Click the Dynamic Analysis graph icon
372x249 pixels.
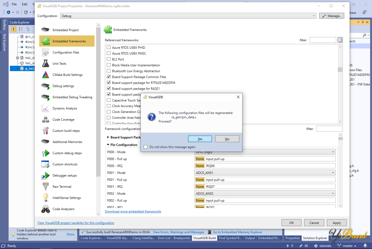tap(46, 108)
